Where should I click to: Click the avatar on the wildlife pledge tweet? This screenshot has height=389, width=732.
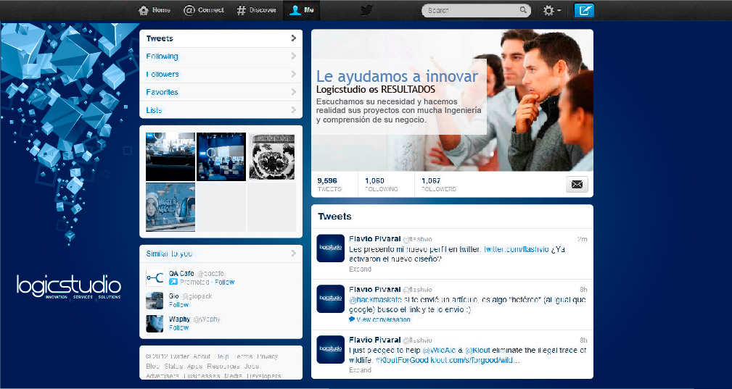pyautogui.click(x=331, y=349)
